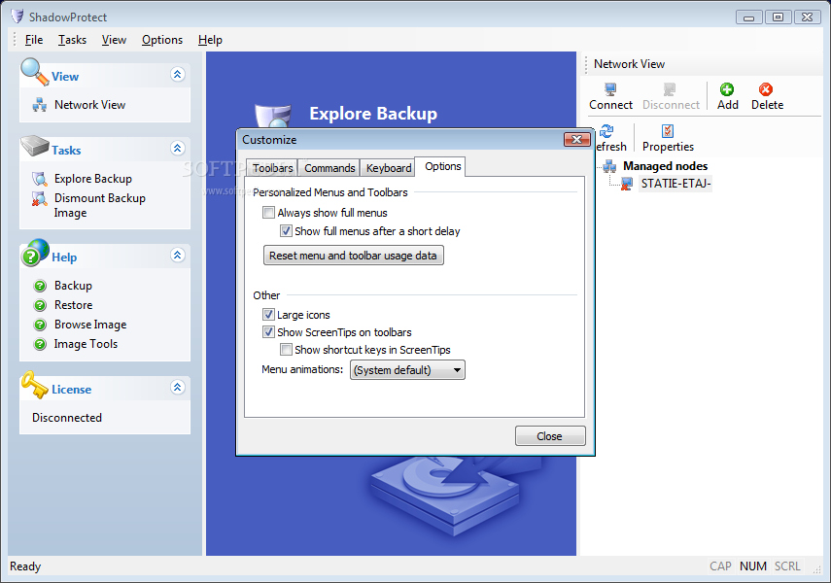
Task: Switch to the Toolbars tab
Action: pos(272,168)
